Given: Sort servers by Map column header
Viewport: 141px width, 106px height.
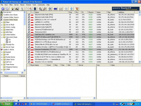Looking at the screenshot, I should pyautogui.click(x=113, y=12).
